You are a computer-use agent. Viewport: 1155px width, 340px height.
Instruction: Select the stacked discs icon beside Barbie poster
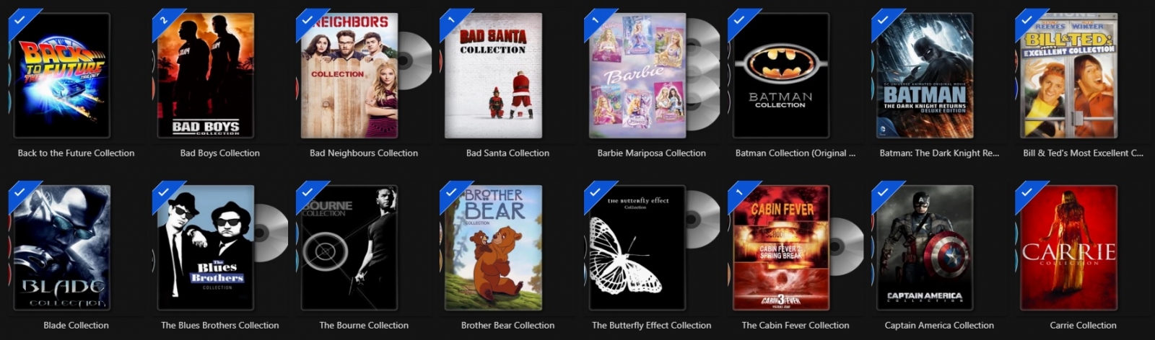tap(703, 75)
